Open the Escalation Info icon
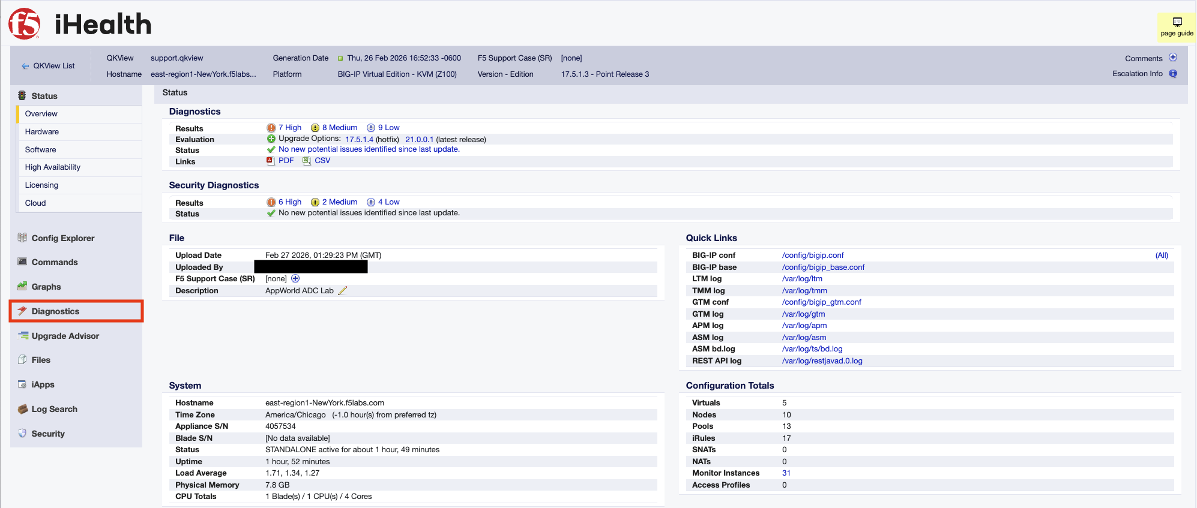 (1173, 74)
